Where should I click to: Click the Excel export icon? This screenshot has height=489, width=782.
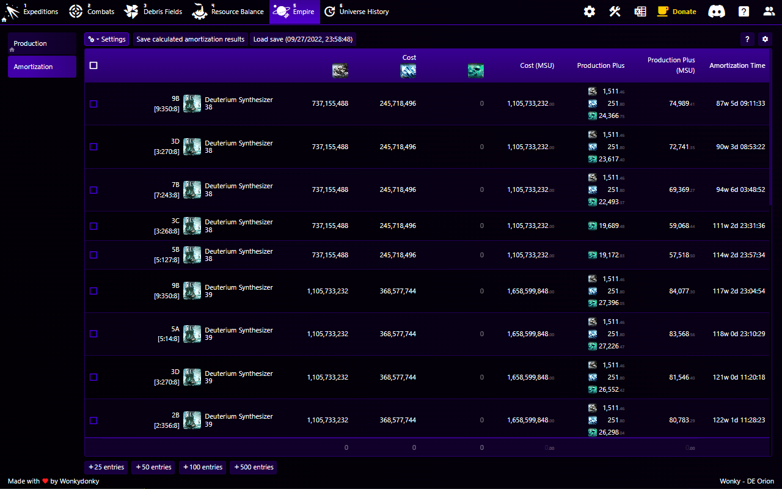tap(640, 12)
